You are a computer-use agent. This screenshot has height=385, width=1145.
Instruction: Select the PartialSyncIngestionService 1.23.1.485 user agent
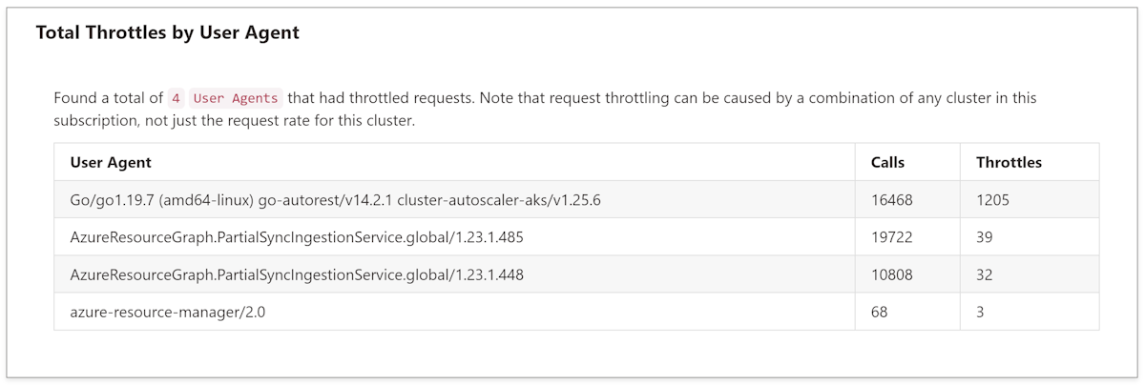tap(297, 237)
